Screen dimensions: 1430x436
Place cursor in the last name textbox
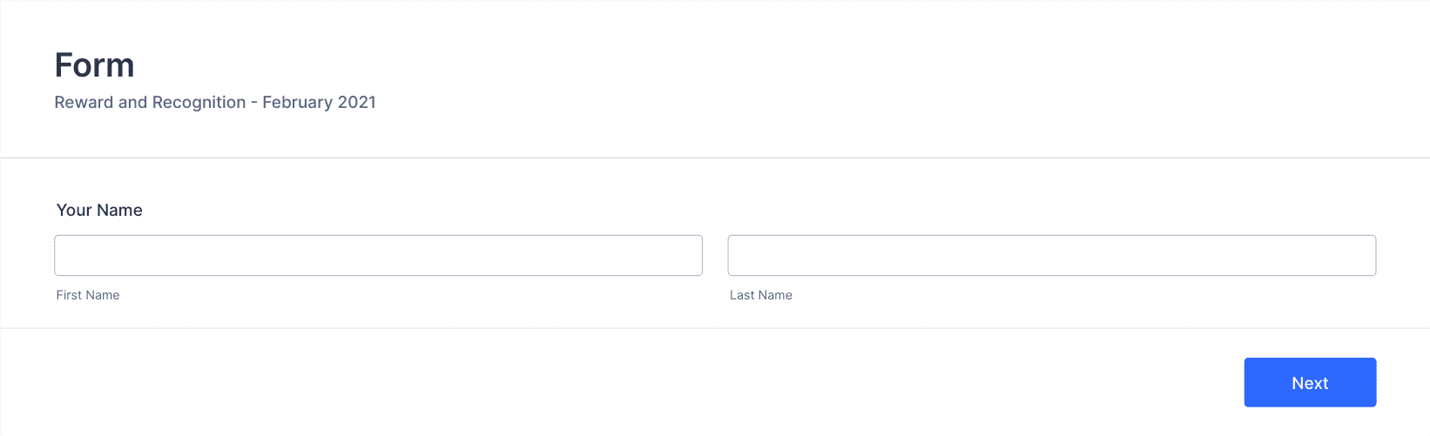coord(1051,255)
